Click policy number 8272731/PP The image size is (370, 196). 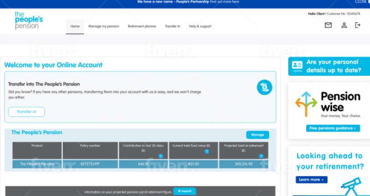pyautogui.click(x=90, y=164)
